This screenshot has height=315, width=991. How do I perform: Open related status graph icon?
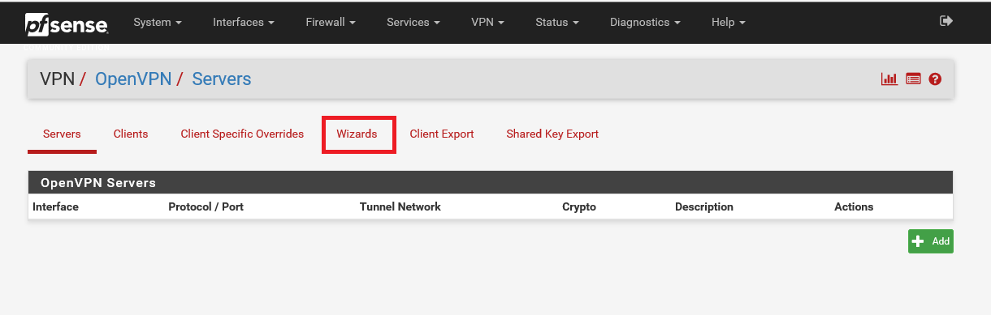point(889,79)
